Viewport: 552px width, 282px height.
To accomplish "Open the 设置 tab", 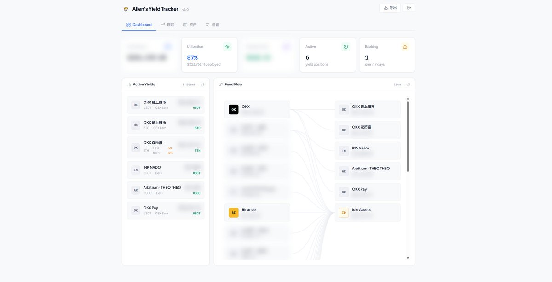I will tap(212, 24).
